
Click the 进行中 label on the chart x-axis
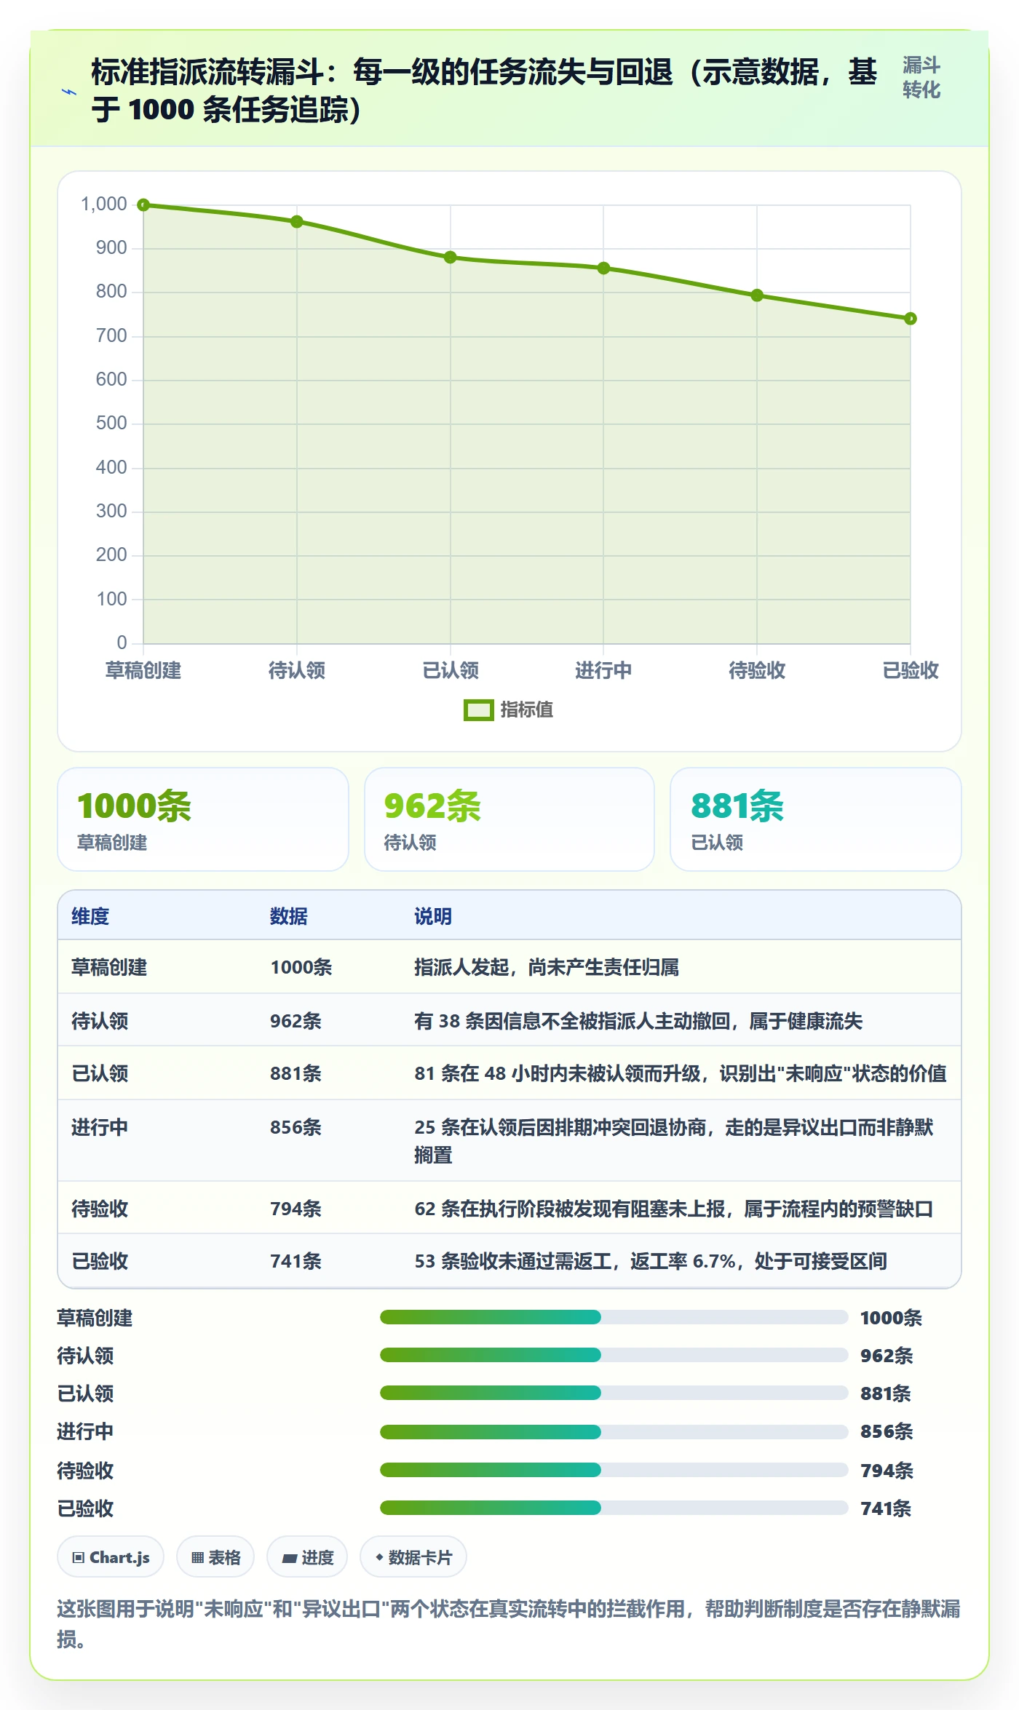point(603,670)
